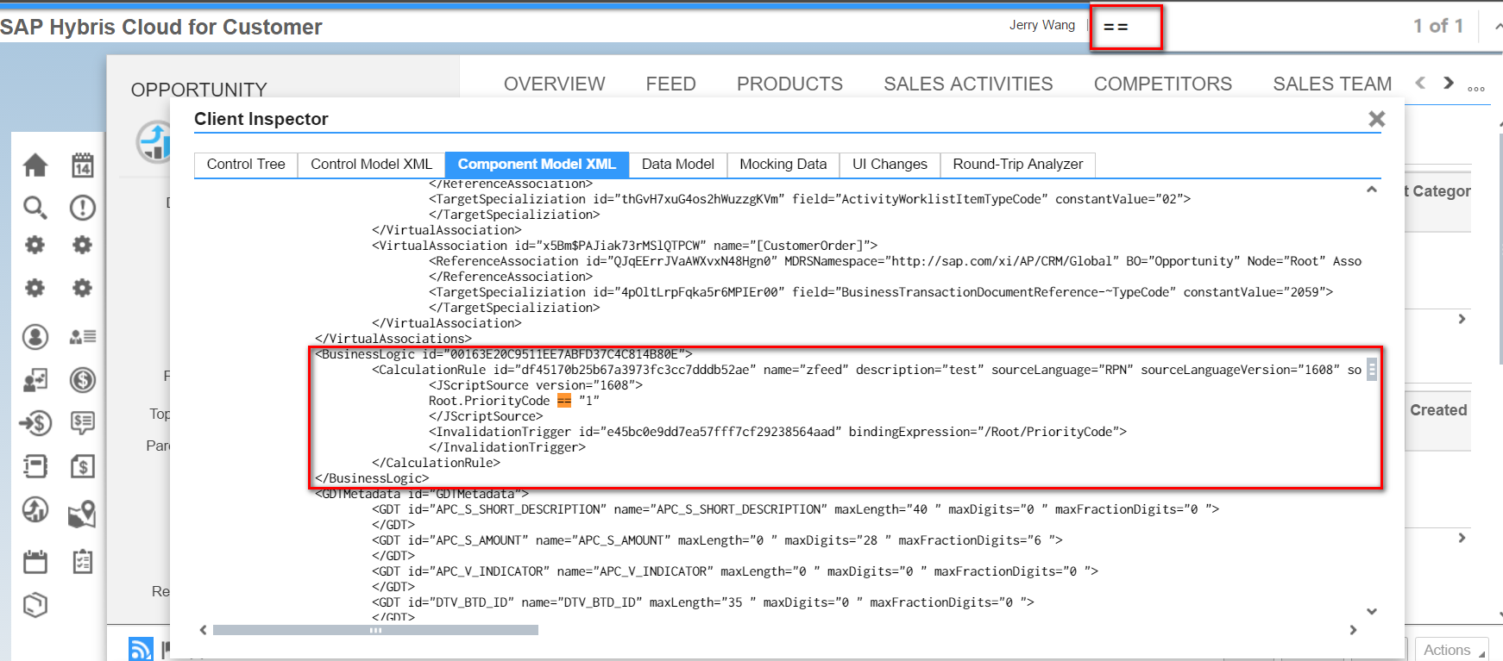Click the '</VirtualAssociations>' line
Viewport: 1503px width, 661px height.
coord(393,339)
